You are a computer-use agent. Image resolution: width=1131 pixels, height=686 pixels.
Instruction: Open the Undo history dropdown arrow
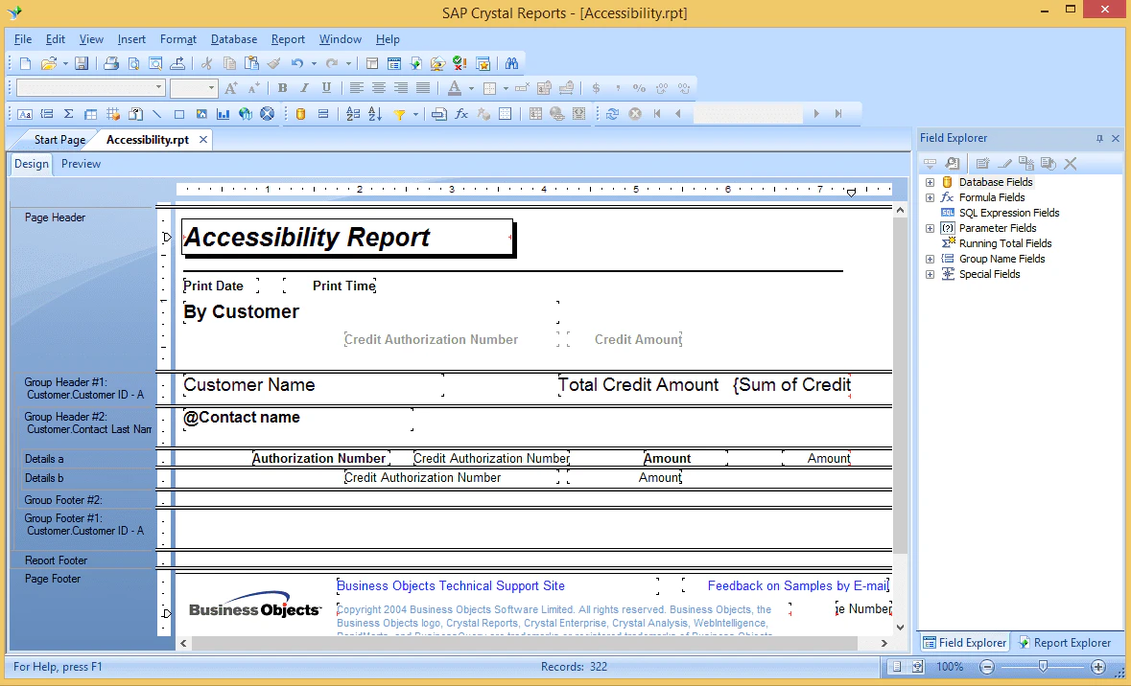click(x=314, y=63)
